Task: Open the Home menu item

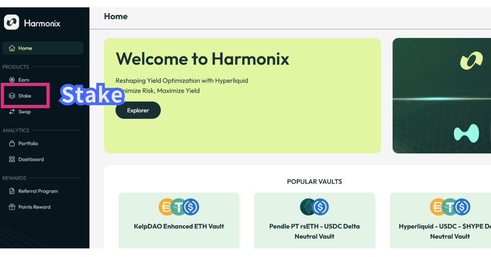Action: (43, 48)
